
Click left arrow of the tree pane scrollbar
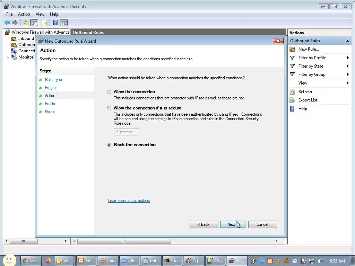(x=6, y=241)
